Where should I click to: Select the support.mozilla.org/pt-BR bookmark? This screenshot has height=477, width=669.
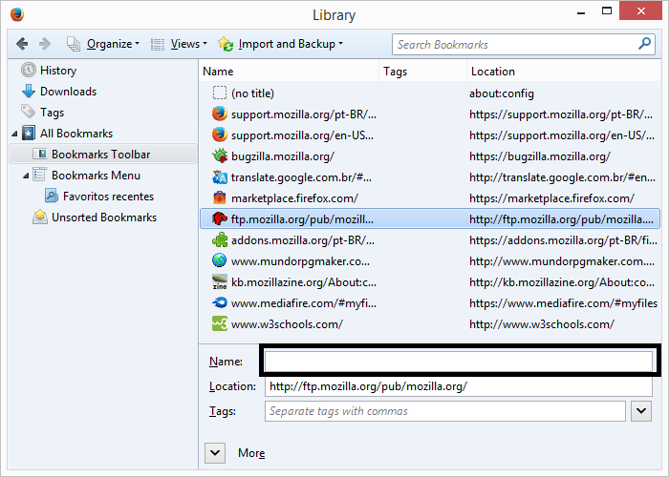430,114
